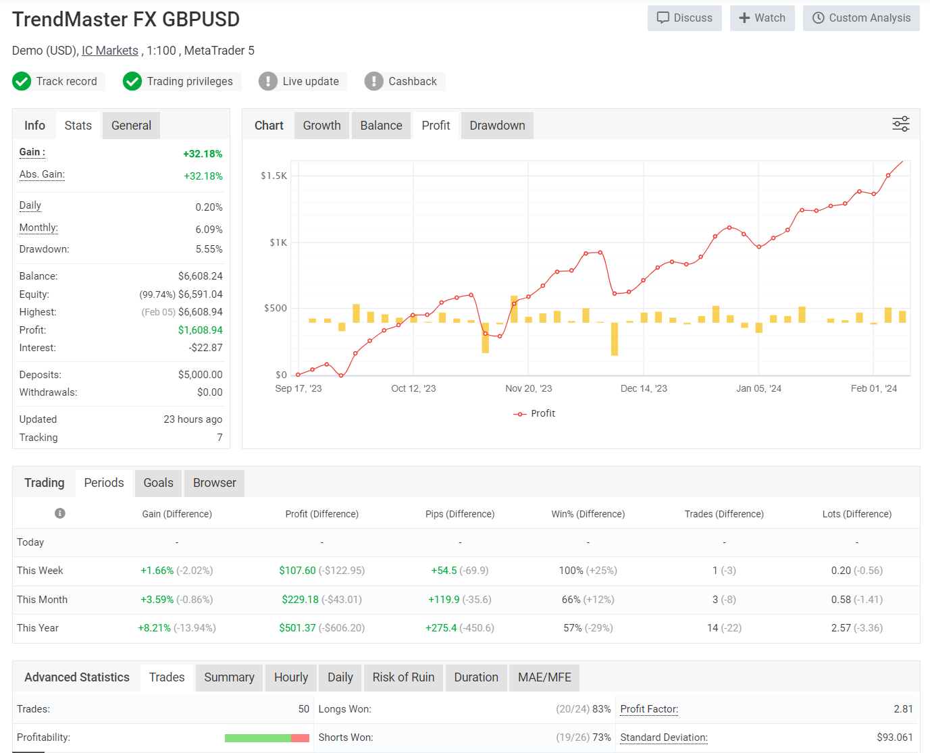Click the Profitability green-red bar
930x753 pixels.
pyautogui.click(x=267, y=737)
